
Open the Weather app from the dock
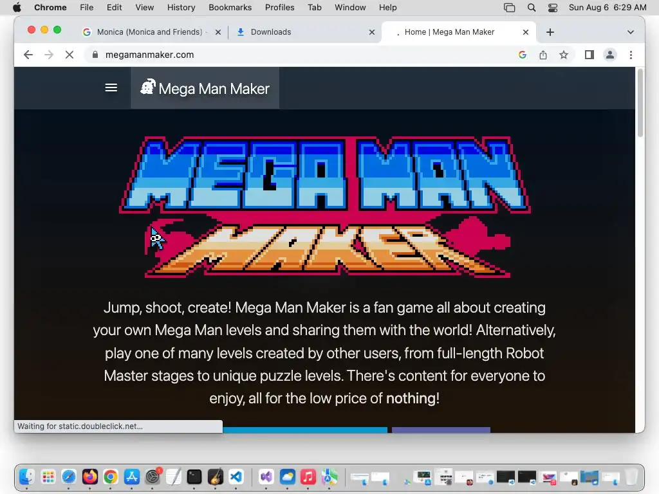click(287, 477)
